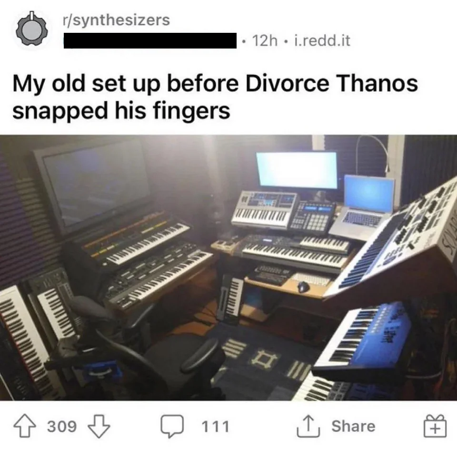Click the bright monitor in the photo

click(x=297, y=170)
